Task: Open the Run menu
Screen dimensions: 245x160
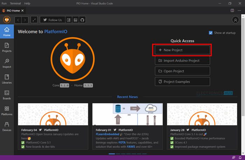Action: (x=4, y=3)
